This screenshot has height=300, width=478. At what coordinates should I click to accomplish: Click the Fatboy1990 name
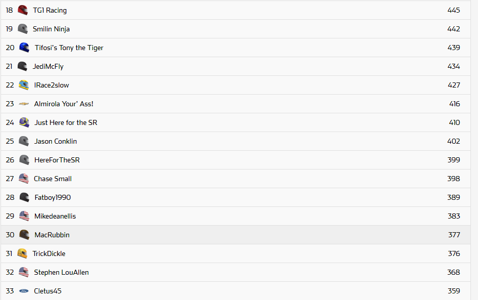coord(53,197)
